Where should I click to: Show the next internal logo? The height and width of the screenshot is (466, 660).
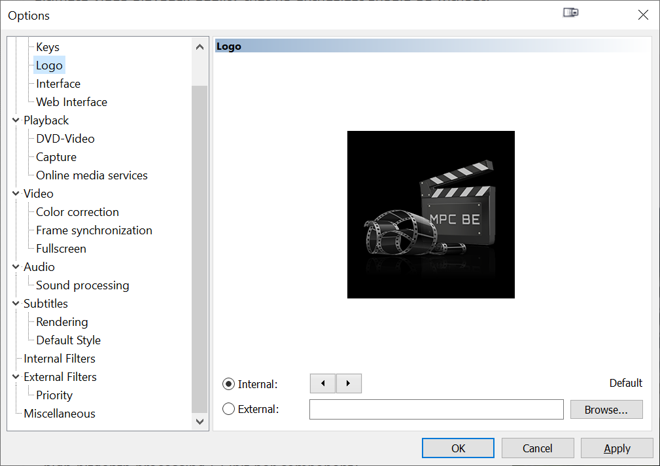pos(349,384)
